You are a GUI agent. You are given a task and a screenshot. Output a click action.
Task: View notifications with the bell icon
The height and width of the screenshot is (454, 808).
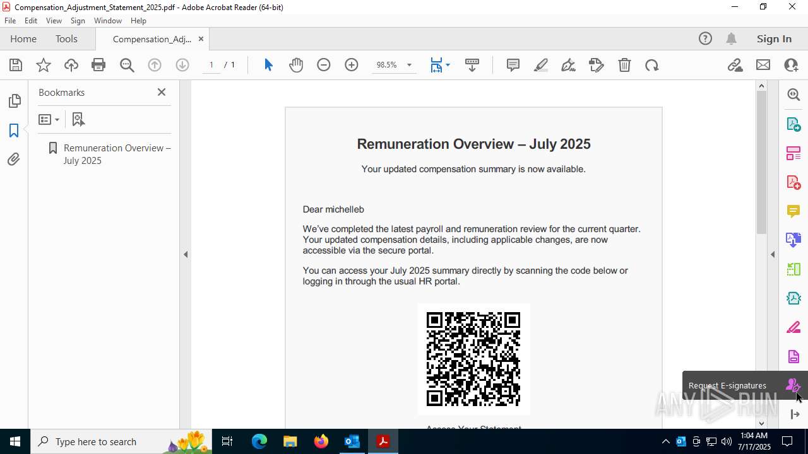click(x=732, y=38)
